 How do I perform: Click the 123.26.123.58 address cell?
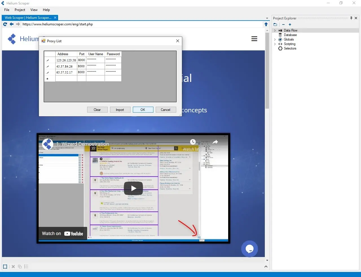coord(66,60)
